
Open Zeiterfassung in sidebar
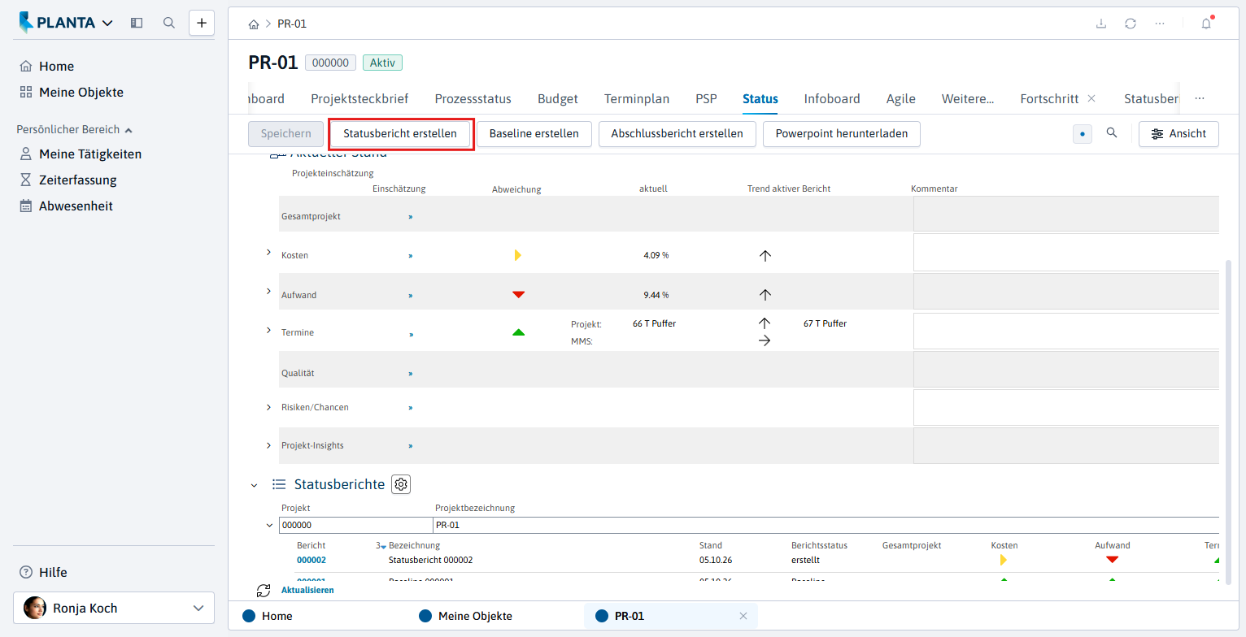(x=78, y=180)
